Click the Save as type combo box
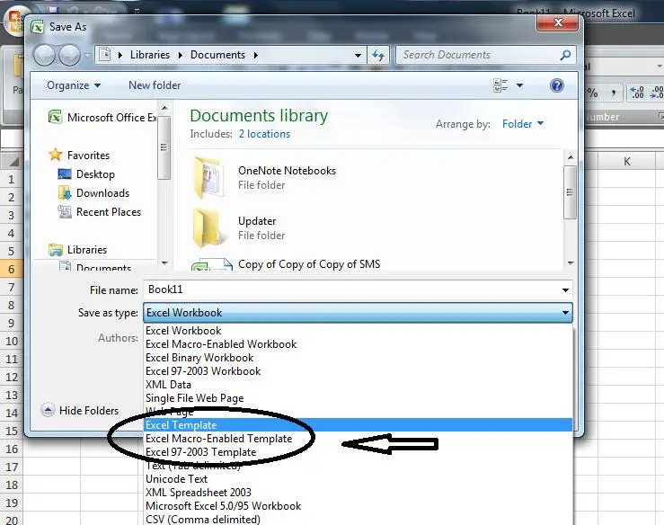The image size is (664, 525). pyautogui.click(x=358, y=313)
